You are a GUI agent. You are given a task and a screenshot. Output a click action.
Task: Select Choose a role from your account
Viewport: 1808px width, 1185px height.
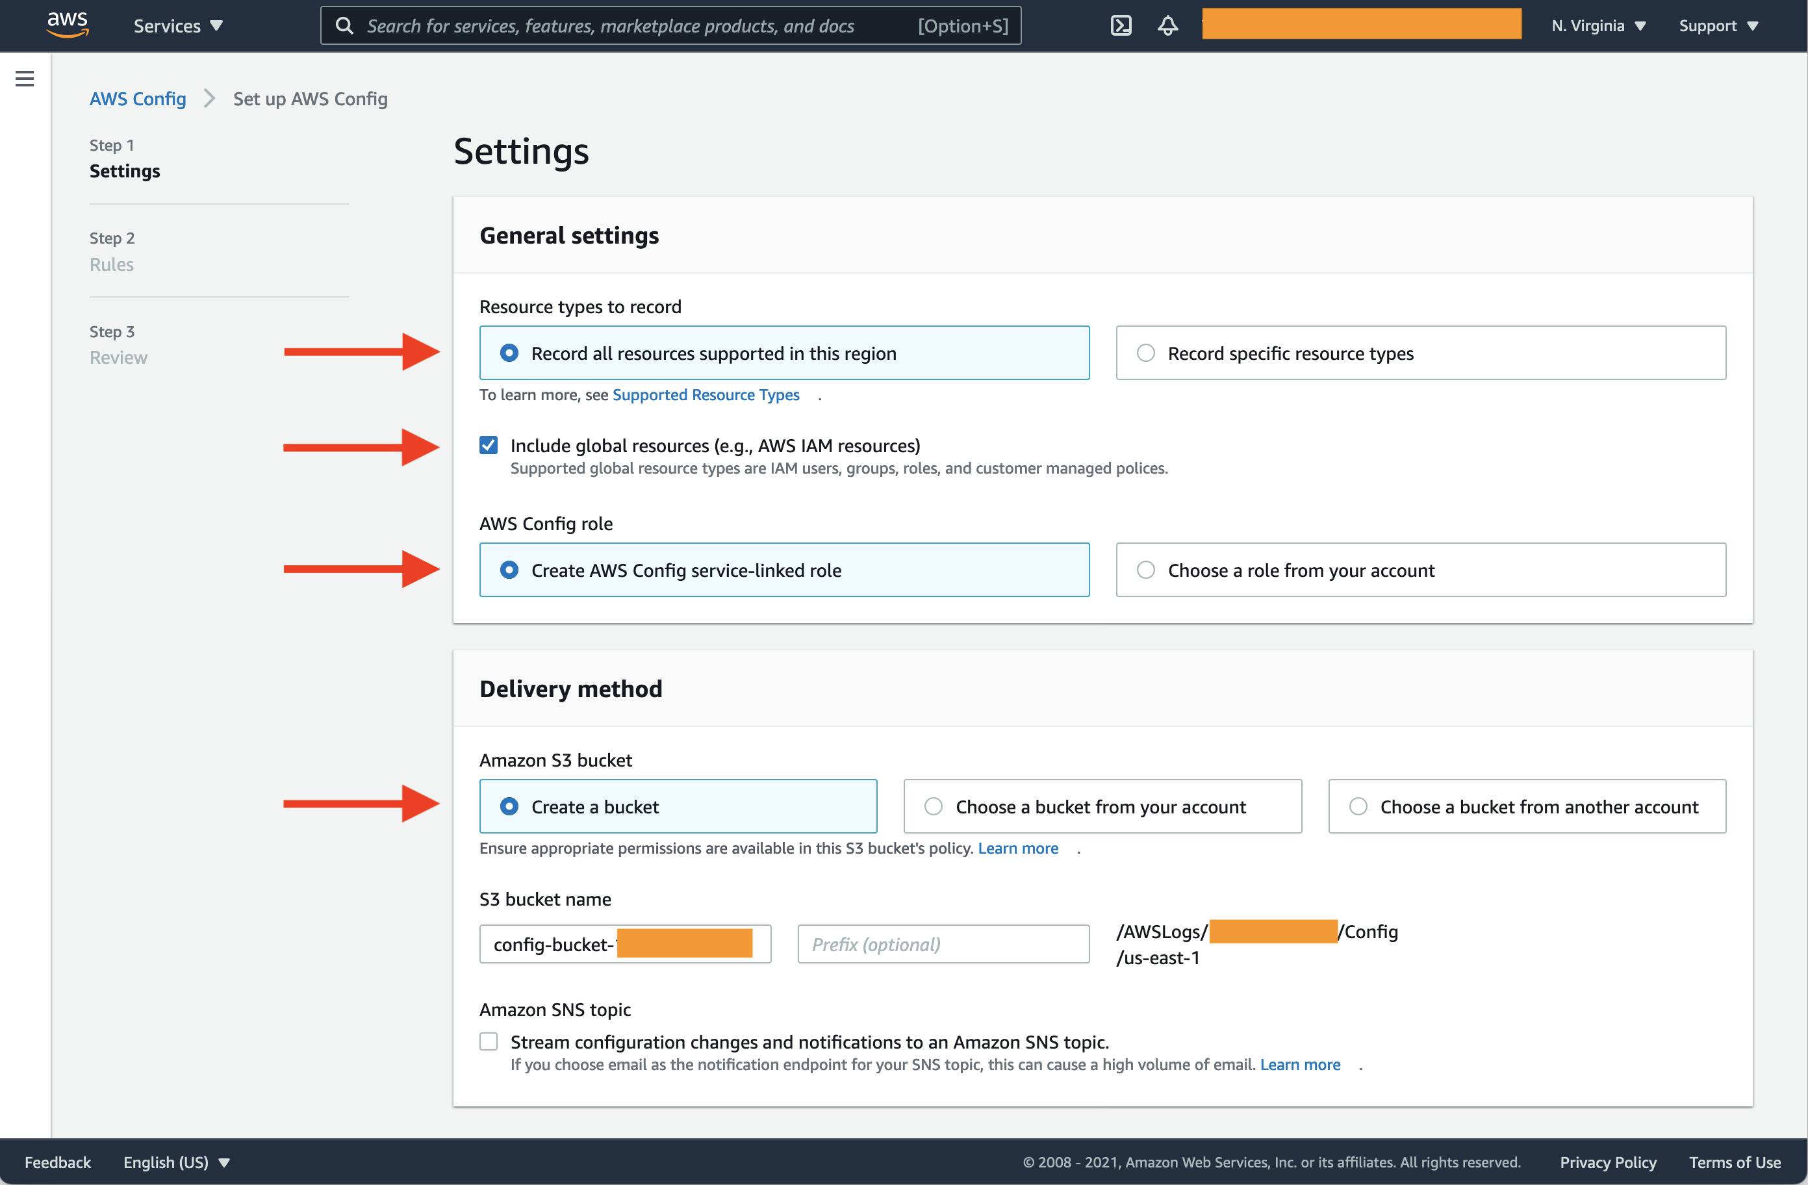pos(1421,570)
